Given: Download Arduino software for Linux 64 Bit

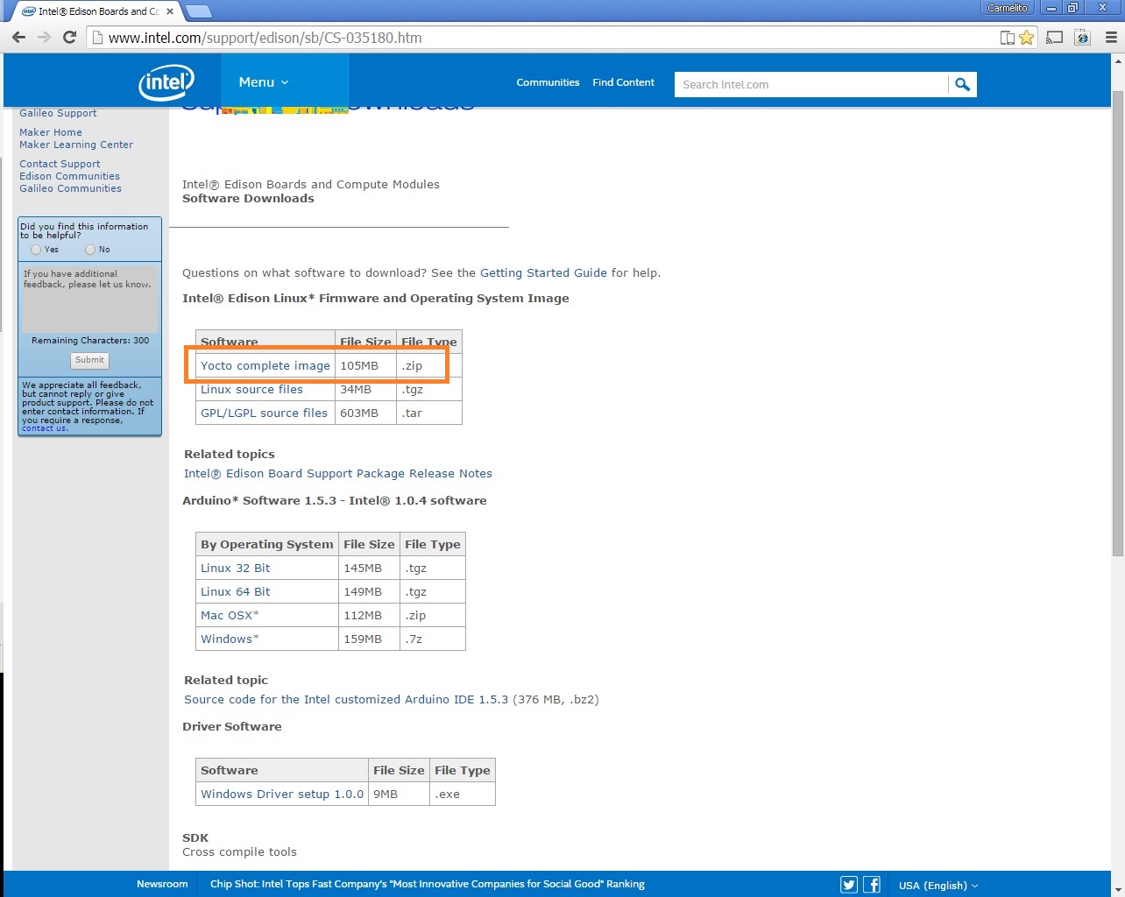Looking at the screenshot, I should pos(235,591).
